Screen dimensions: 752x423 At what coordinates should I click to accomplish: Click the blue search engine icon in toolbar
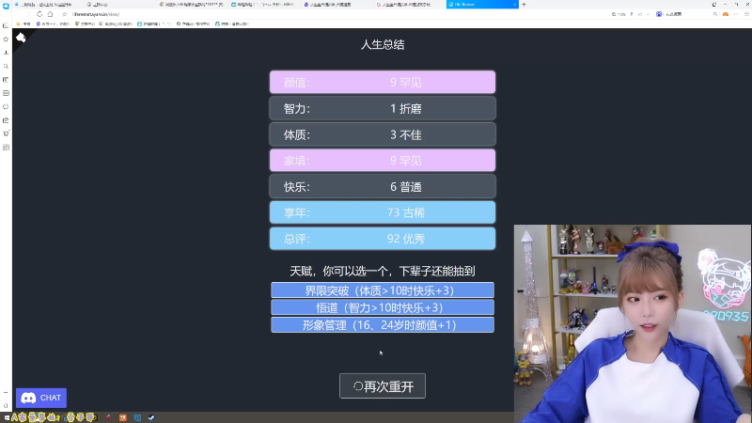[659, 14]
